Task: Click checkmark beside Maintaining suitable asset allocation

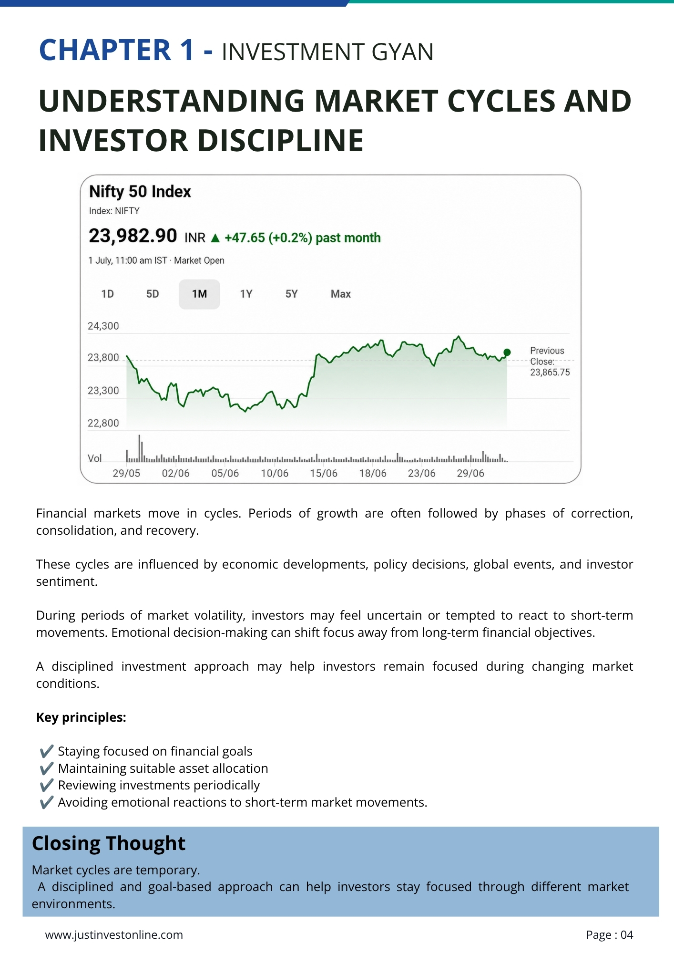Action: (x=46, y=768)
